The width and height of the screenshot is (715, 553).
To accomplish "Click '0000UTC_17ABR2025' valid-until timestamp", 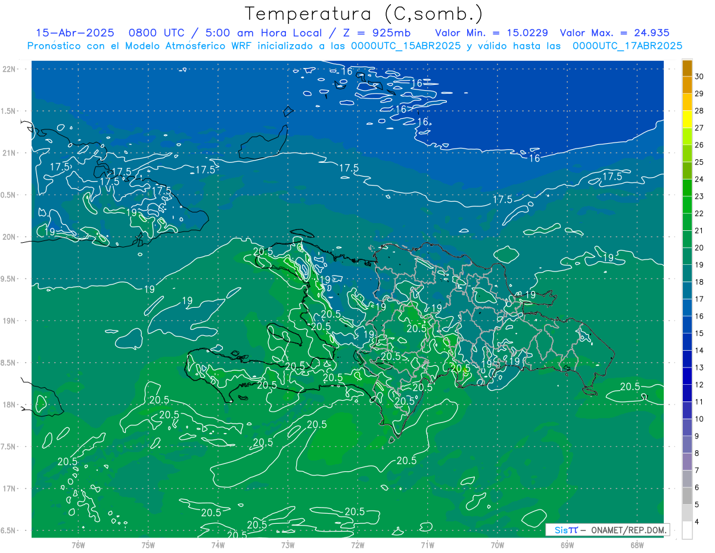I will (627, 45).
